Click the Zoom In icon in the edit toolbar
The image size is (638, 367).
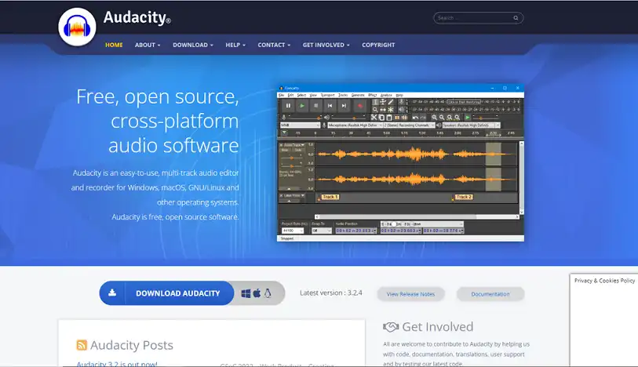(x=434, y=117)
